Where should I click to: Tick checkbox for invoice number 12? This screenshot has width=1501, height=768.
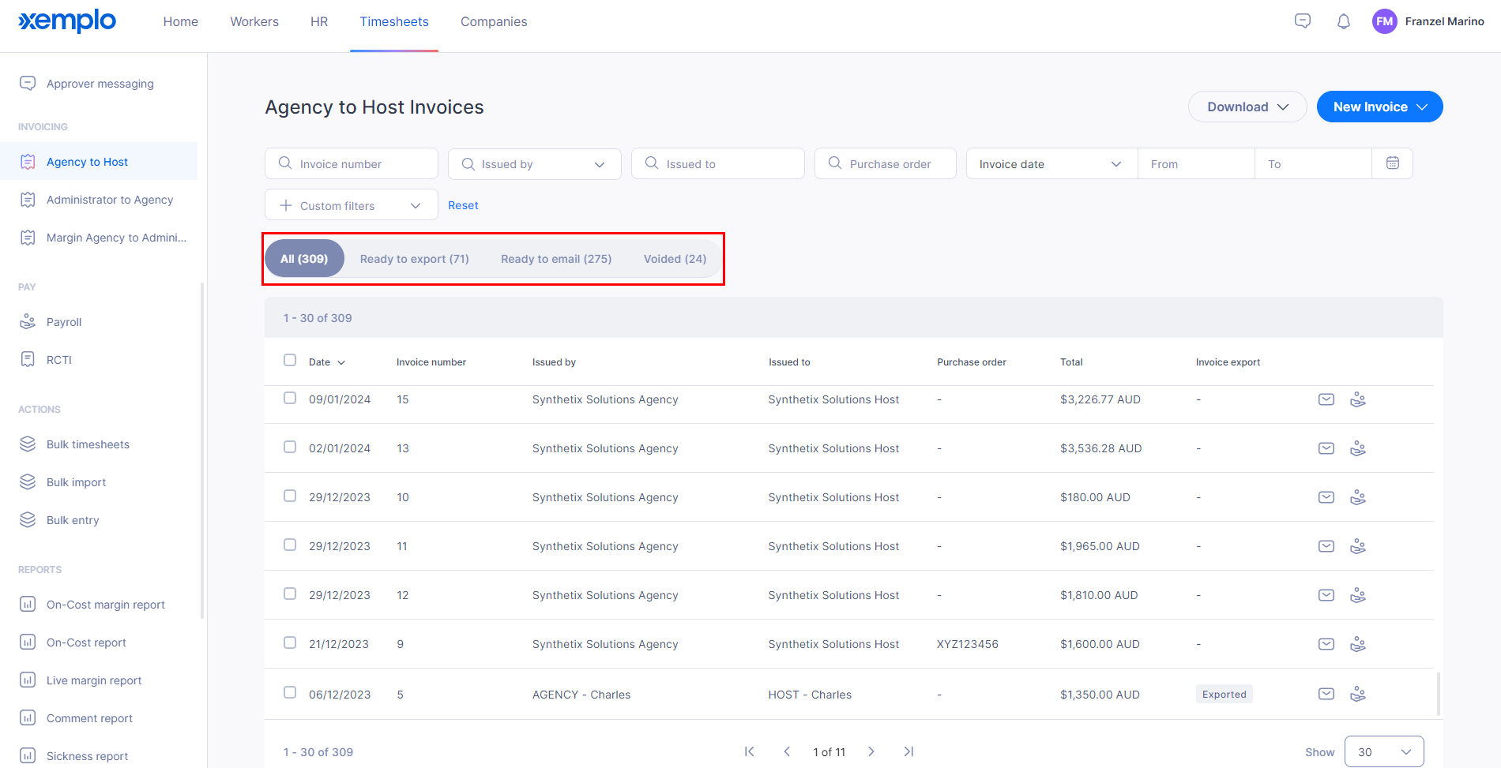(290, 594)
